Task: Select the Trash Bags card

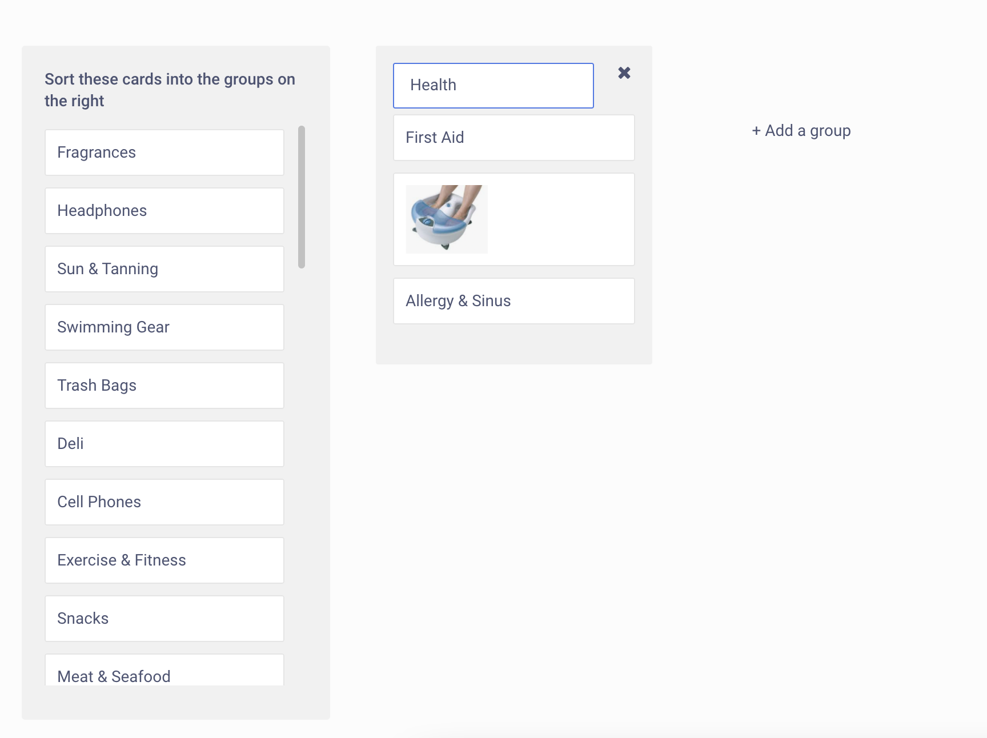Action: pyautogui.click(x=164, y=386)
